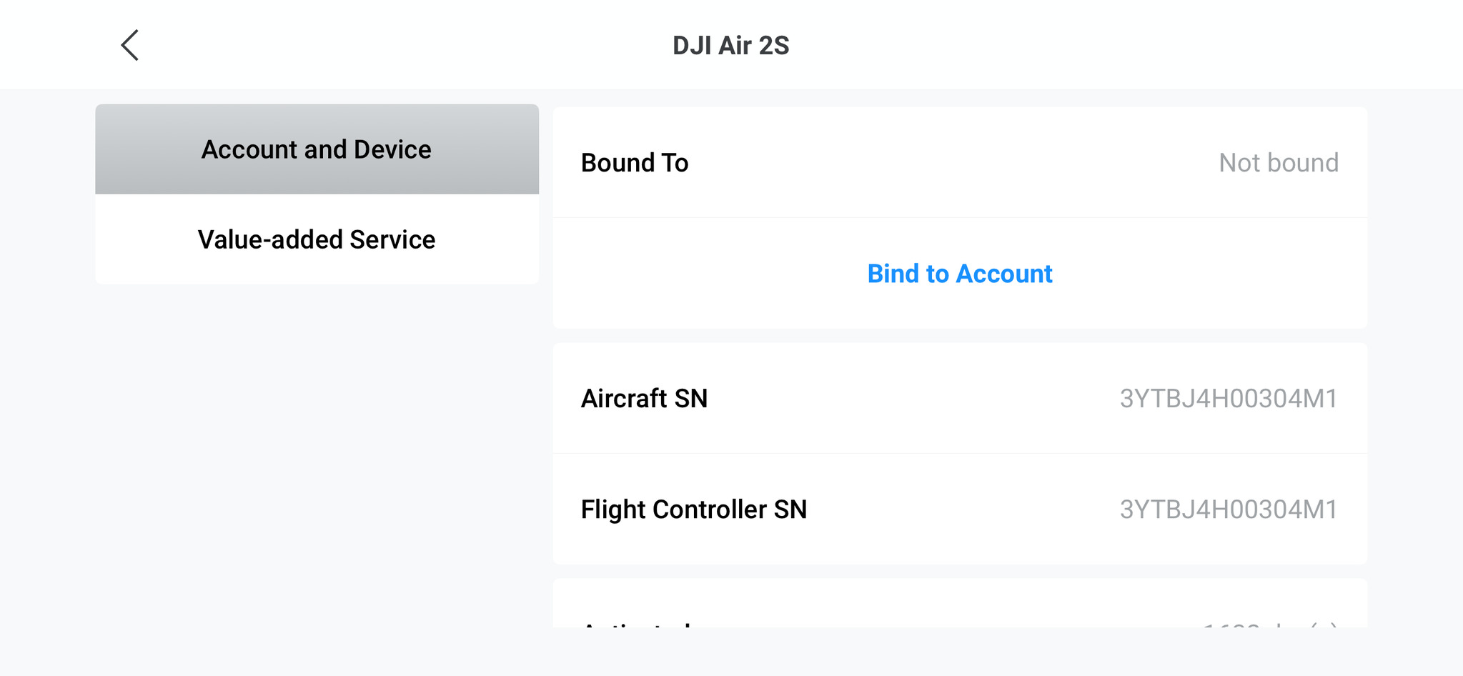
Task: Click the Bound To label
Action: pos(635,163)
